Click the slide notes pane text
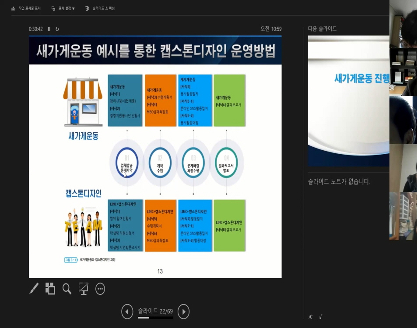This screenshot has width=417, height=328. (339, 182)
